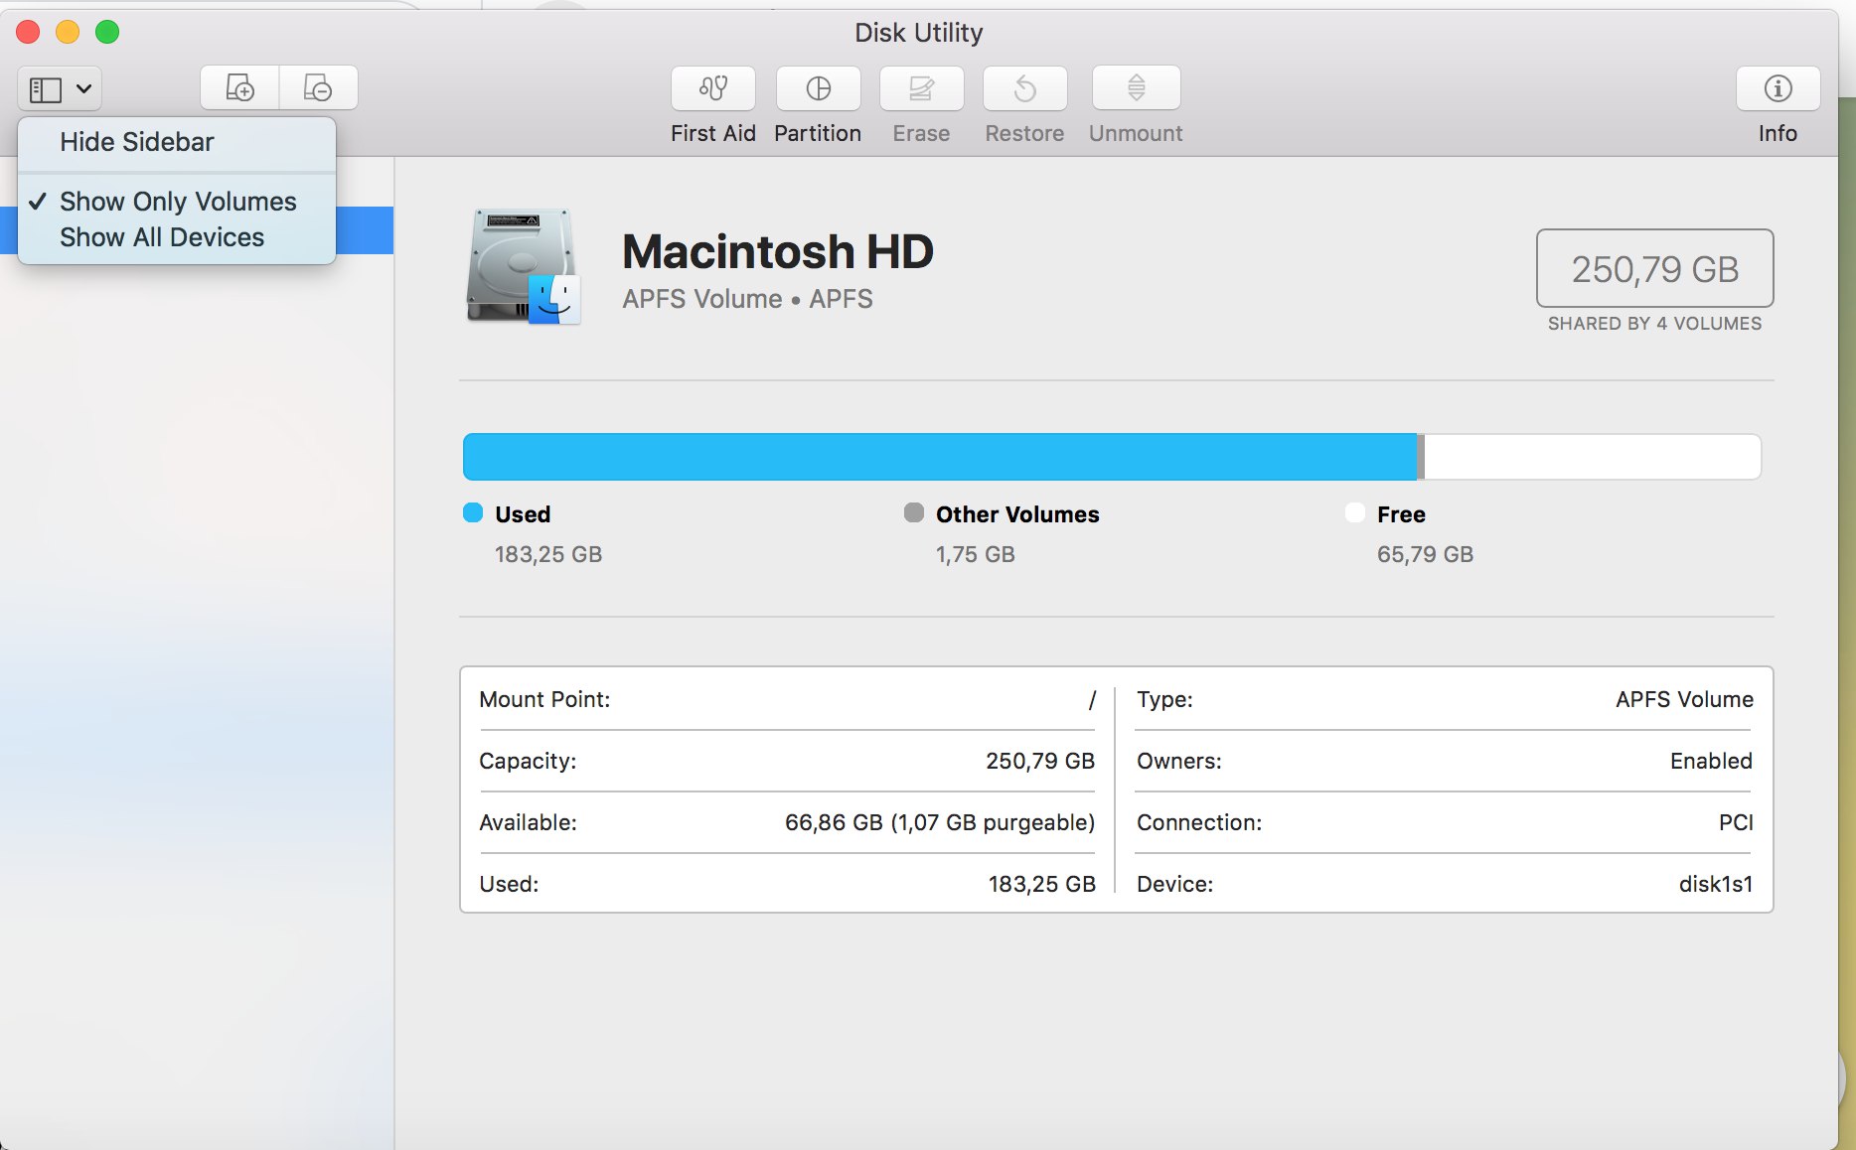Click the Used 183,25 GB legend value
The height and width of the screenshot is (1150, 1856).
tap(548, 554)
